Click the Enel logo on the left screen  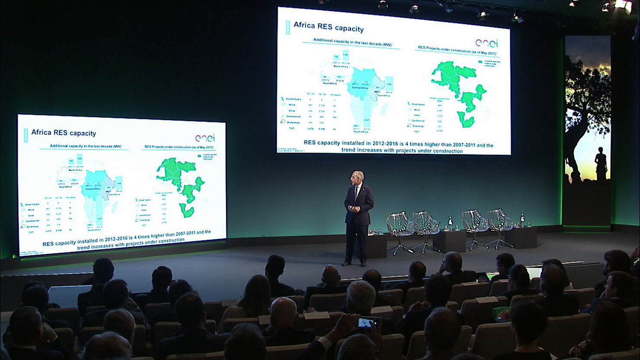pos(205,138)
